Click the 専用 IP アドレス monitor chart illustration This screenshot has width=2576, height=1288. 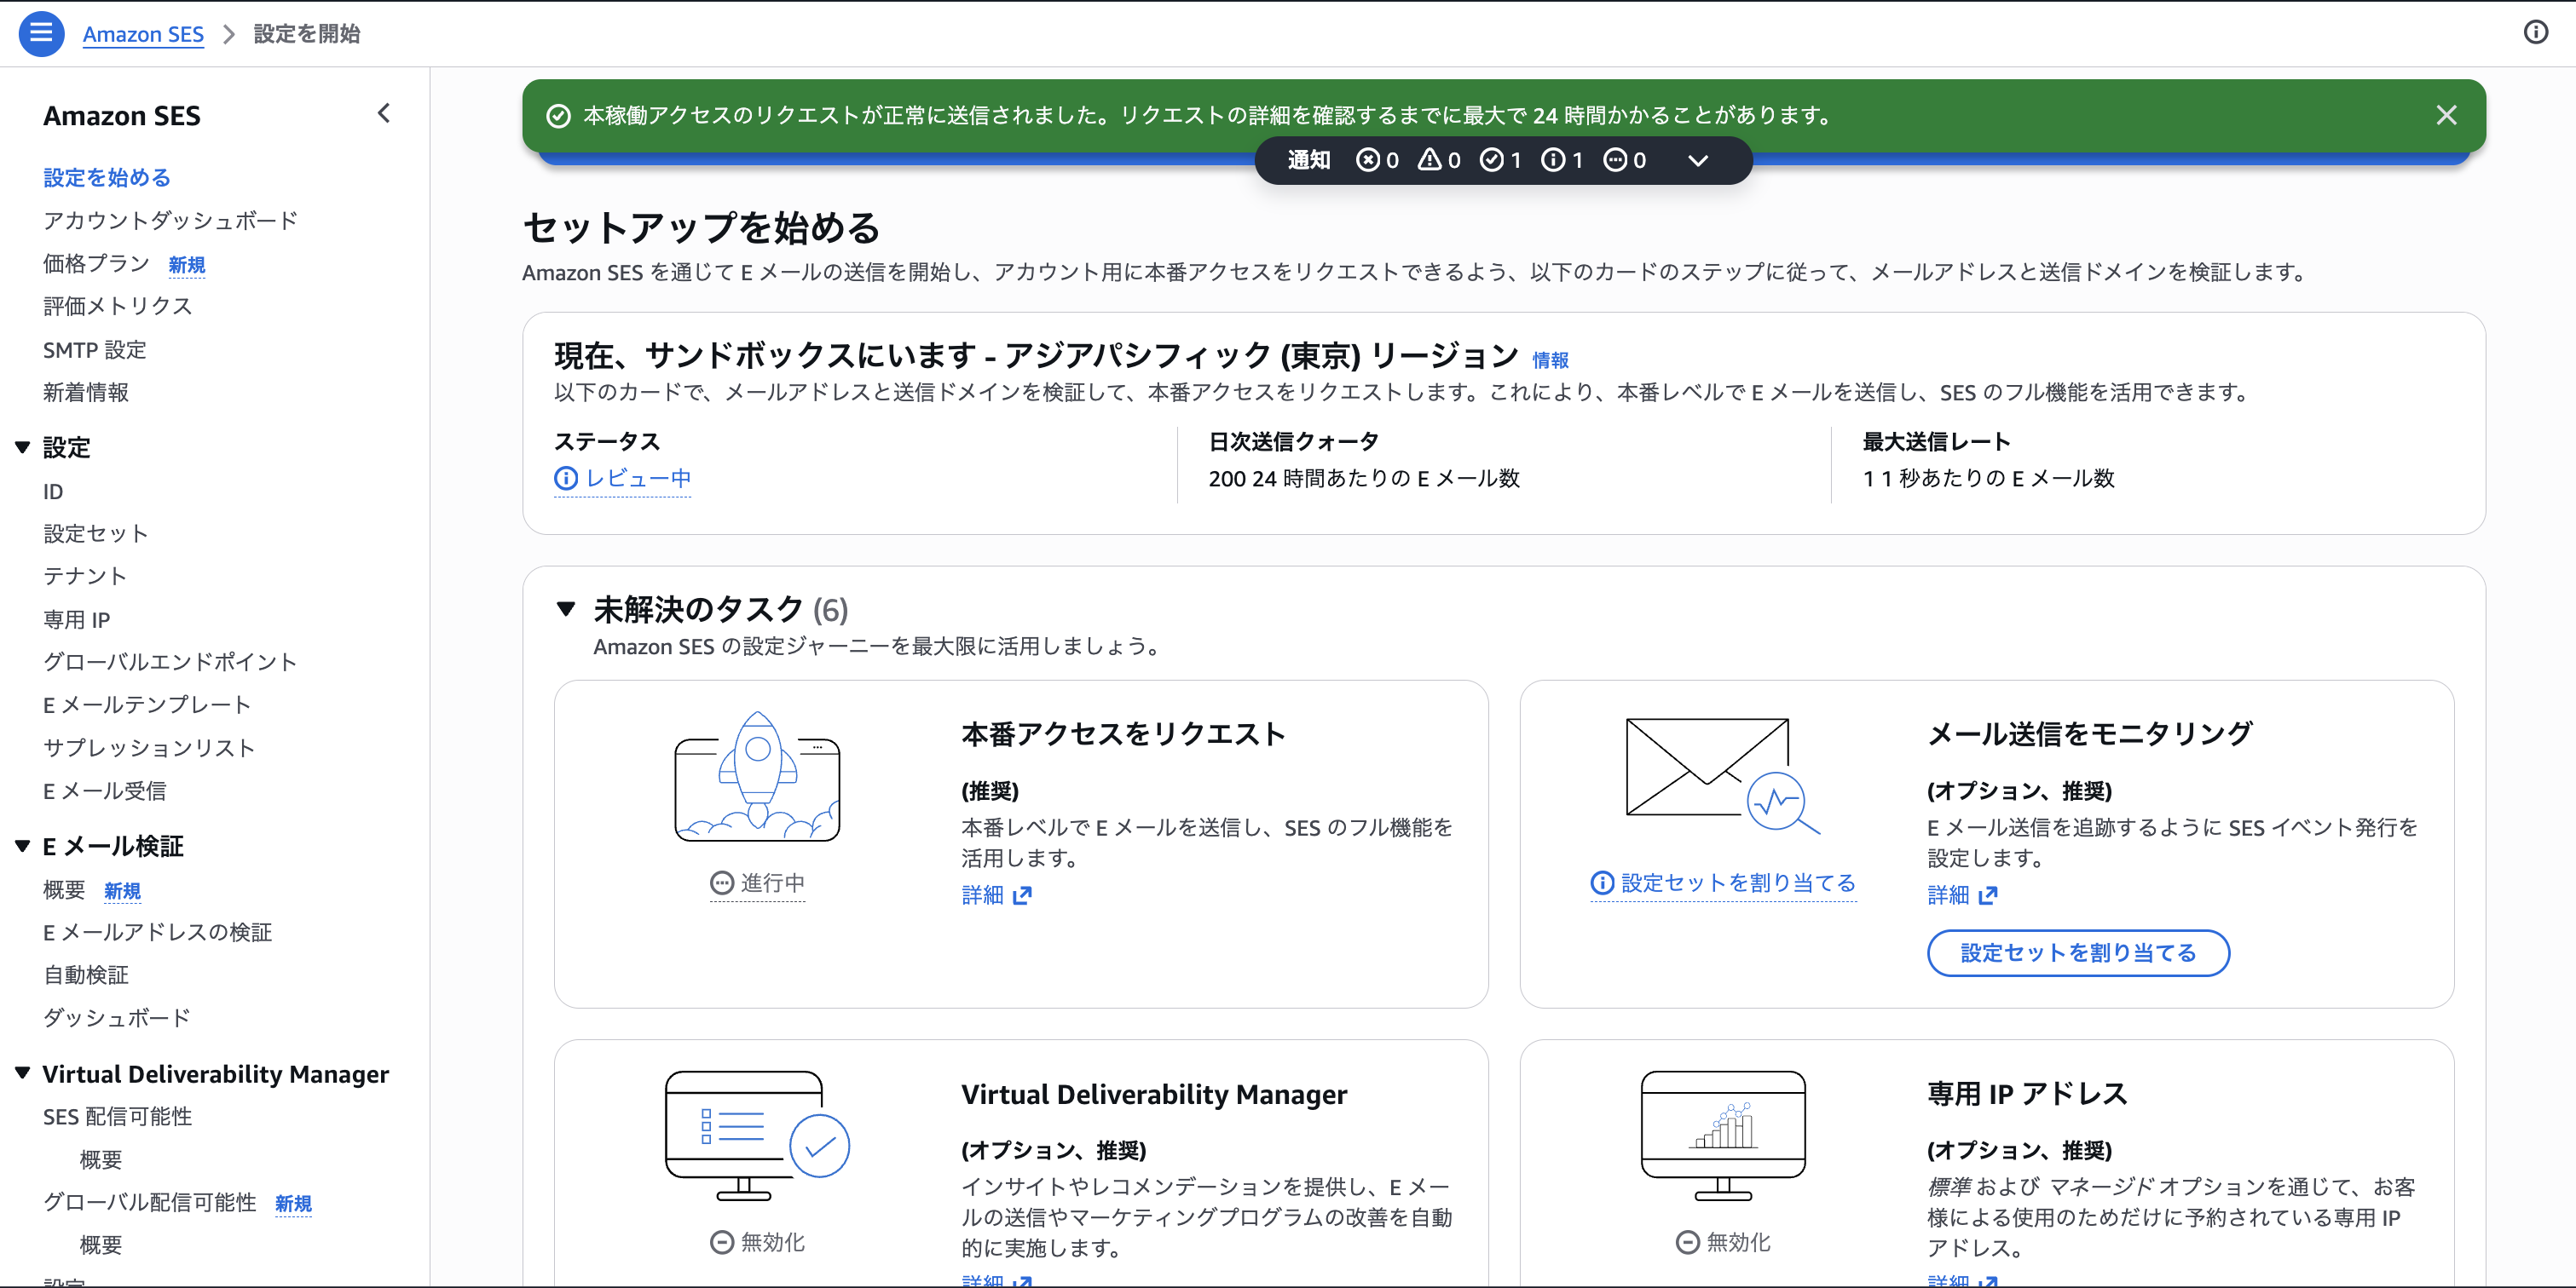[1723, 1136]
